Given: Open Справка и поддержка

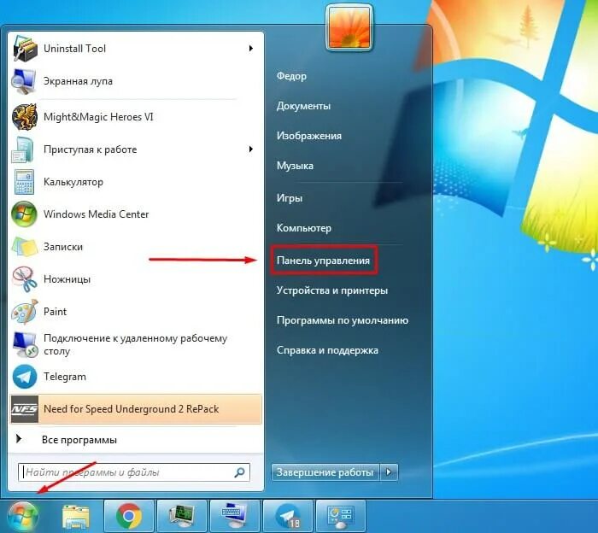Looking at the screenshot, I should [327, 350].
